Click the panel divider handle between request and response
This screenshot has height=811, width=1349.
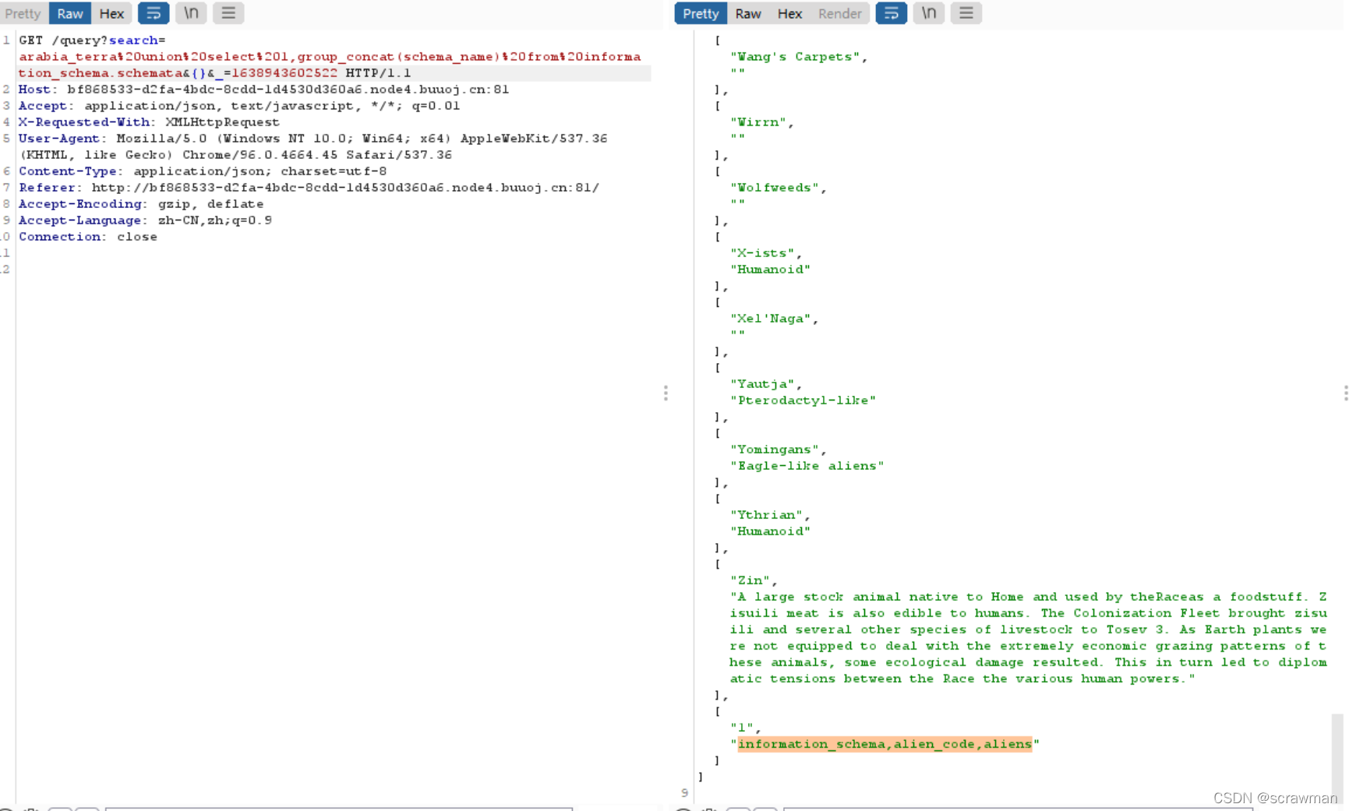(666, 393)
